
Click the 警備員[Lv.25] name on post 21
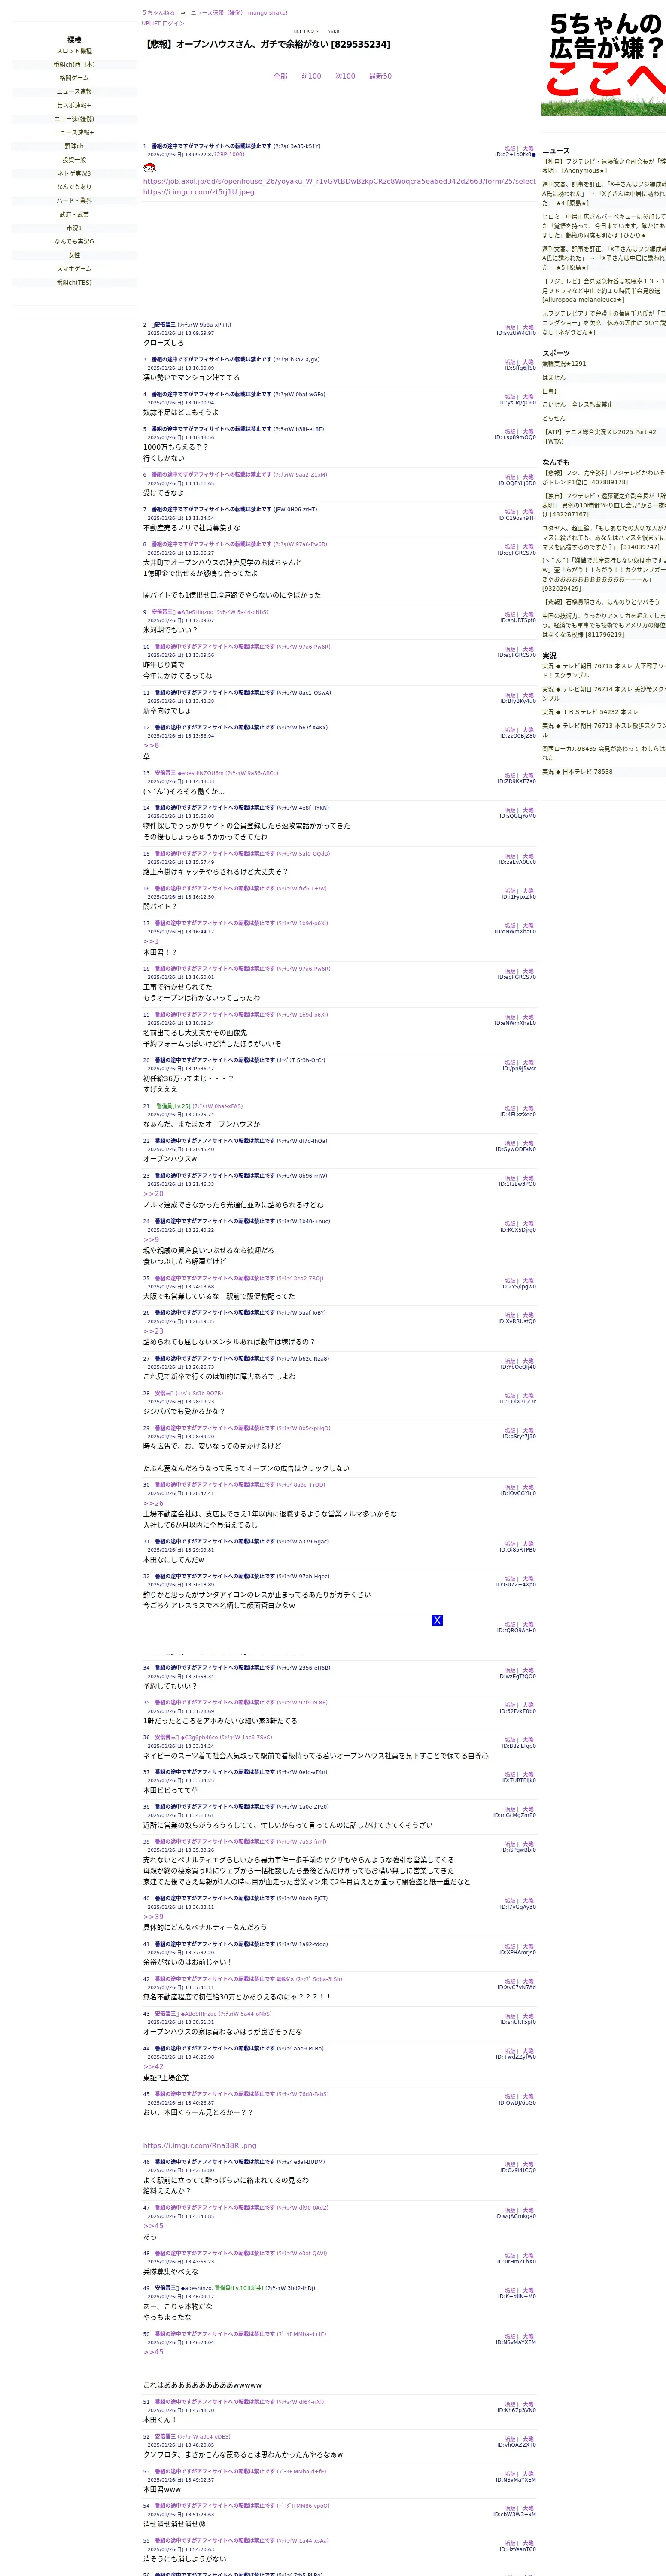coord(174,1106)
